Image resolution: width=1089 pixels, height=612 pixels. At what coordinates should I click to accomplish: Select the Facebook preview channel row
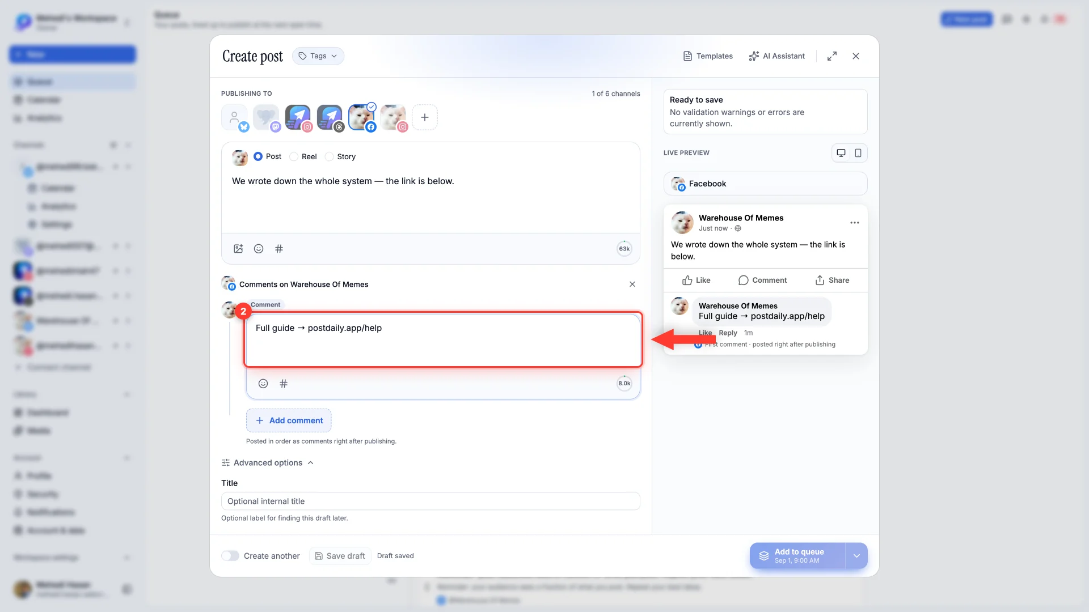[x=766, y=184]
